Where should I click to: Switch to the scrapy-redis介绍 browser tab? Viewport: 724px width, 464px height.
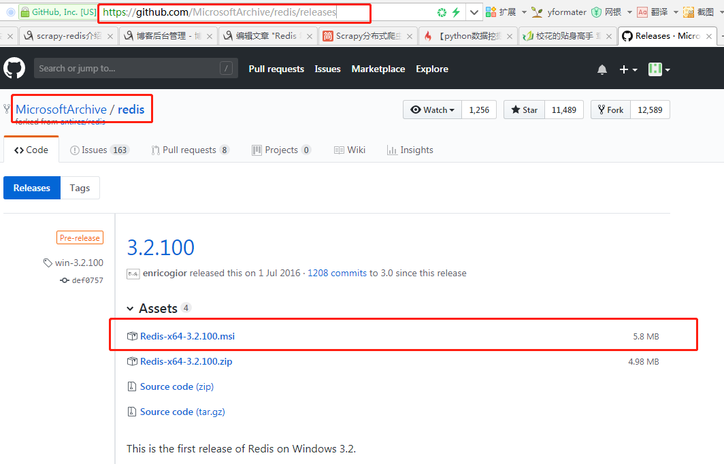(x=69, y=36)
